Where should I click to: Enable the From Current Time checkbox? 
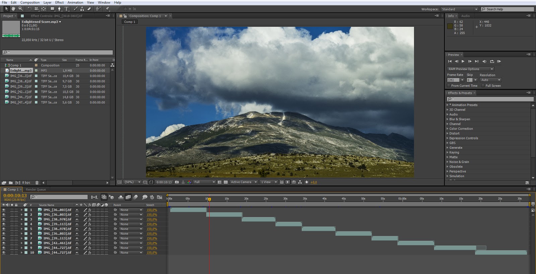[449, 86]
